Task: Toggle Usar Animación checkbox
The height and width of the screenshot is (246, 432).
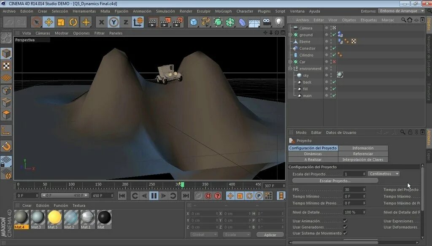Action: [x=345, y=221]
